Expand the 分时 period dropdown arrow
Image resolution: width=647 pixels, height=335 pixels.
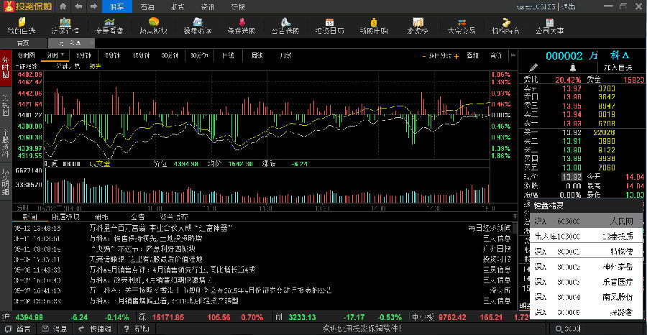[x=63, y=55]
